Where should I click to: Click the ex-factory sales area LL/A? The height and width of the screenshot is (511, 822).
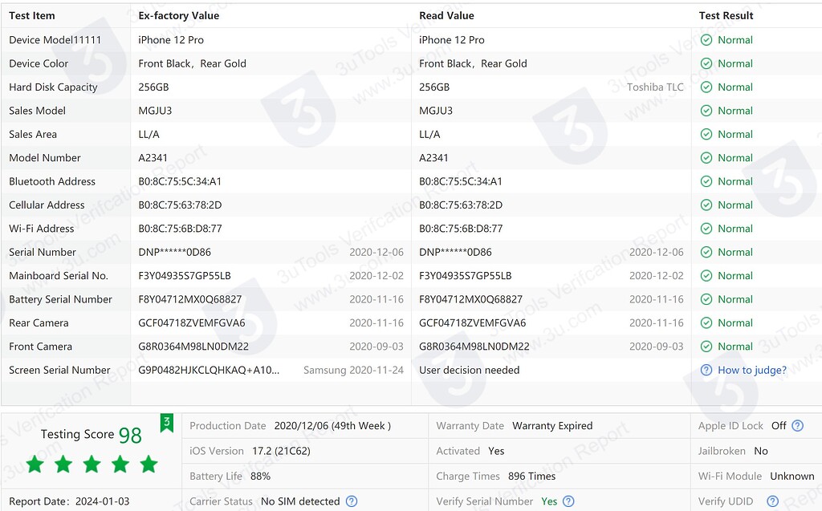[x=149, y=134]
